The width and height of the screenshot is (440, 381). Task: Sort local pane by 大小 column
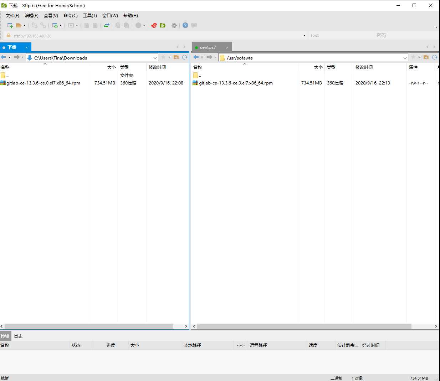pos(104,67)
